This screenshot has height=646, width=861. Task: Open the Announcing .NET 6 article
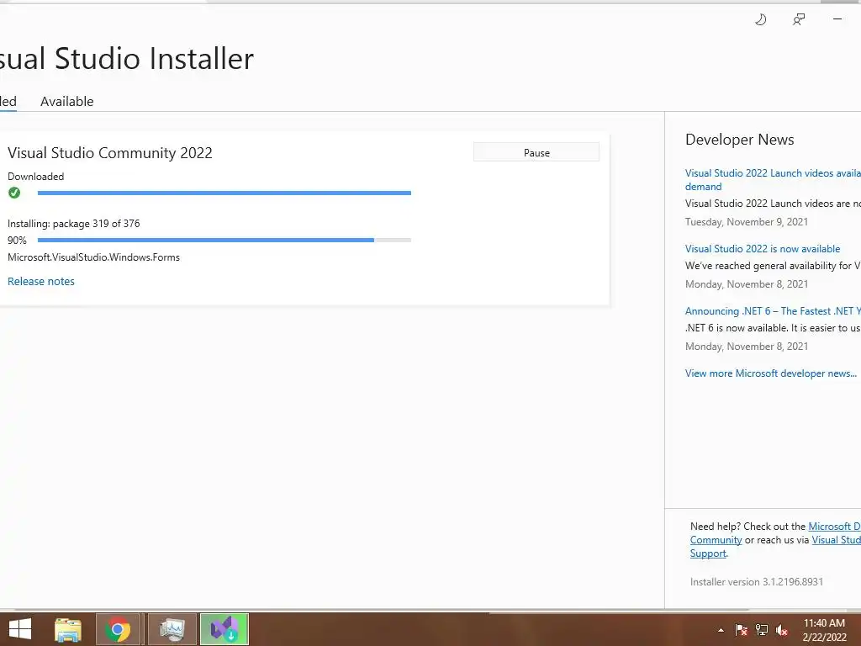pos(773,311)
